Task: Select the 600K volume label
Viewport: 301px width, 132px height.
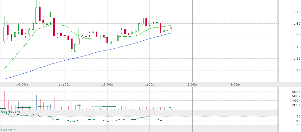Action: pos(296,96)
